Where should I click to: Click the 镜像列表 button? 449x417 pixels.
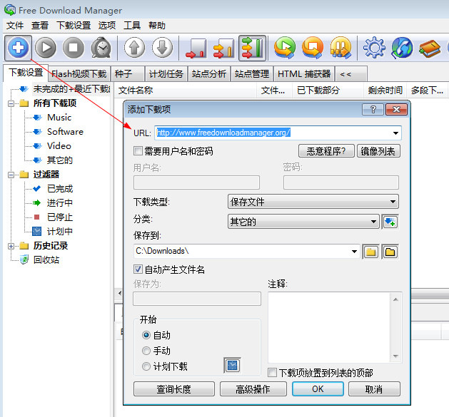point(378,151)
